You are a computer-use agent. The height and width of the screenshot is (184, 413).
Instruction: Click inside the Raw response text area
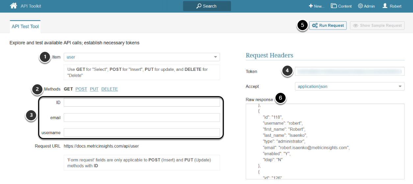pyautogui.click(x=325, y=141)
